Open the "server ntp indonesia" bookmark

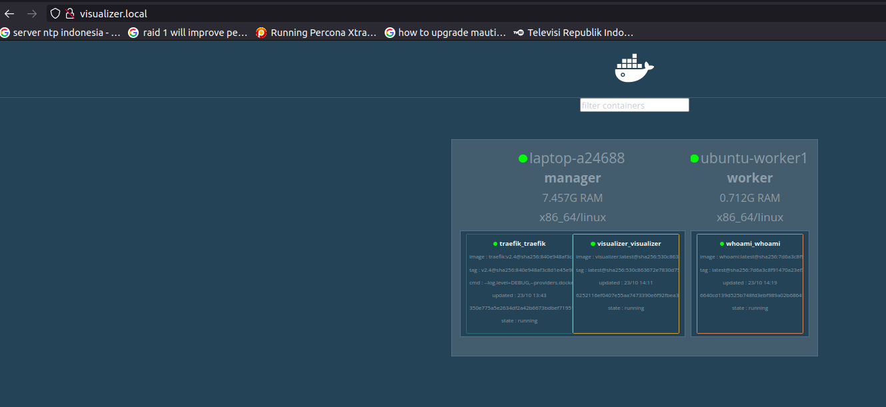coord(61,32)
